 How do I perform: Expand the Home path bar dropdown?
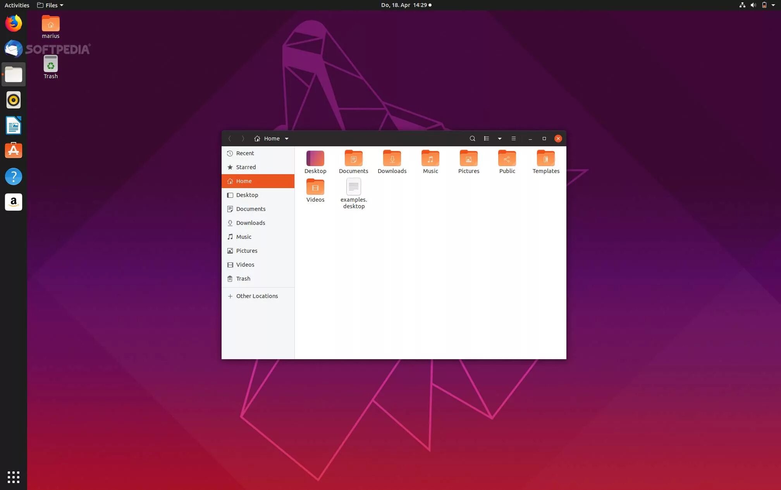coord(287,139)
